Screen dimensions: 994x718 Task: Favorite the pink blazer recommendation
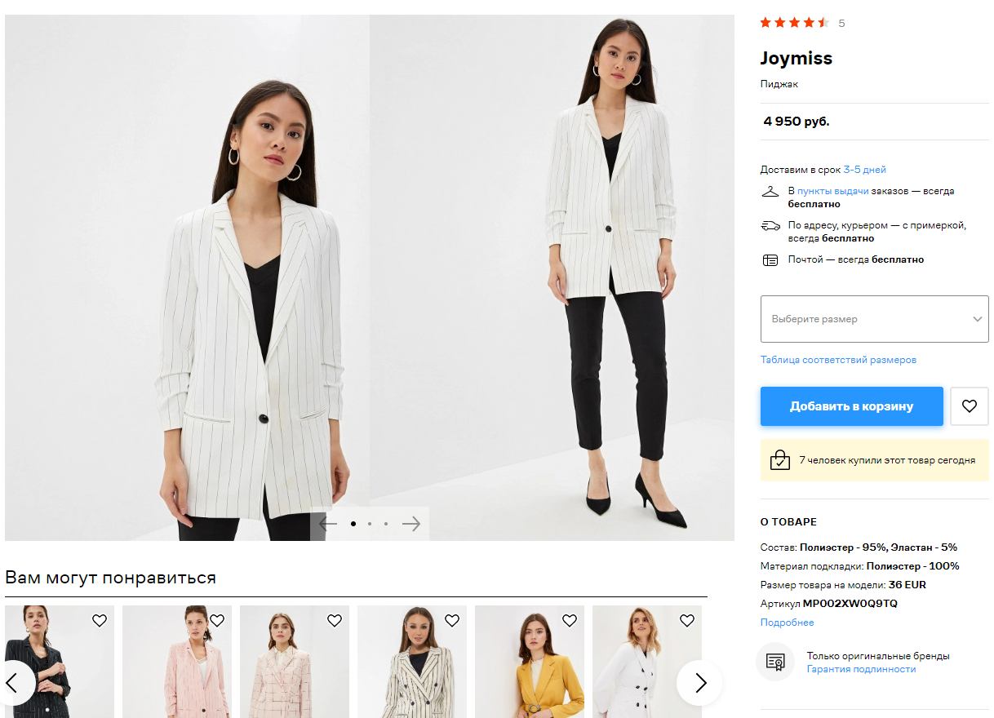pyautogui.click(x=217, y=621)
